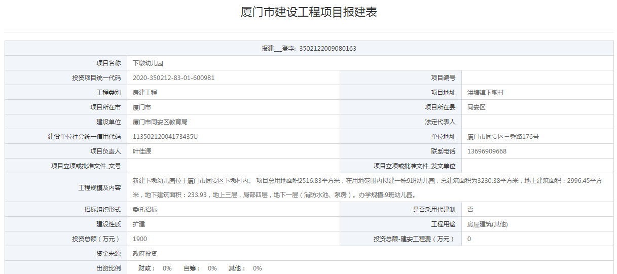This screenshot has width=617, height=274.
Task: Click the 法定代表人 label
Action: pos(440,122)
